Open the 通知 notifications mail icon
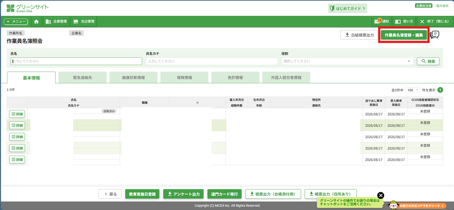The height and width of the screenshot is (210, 454). [x=382, y=21]
